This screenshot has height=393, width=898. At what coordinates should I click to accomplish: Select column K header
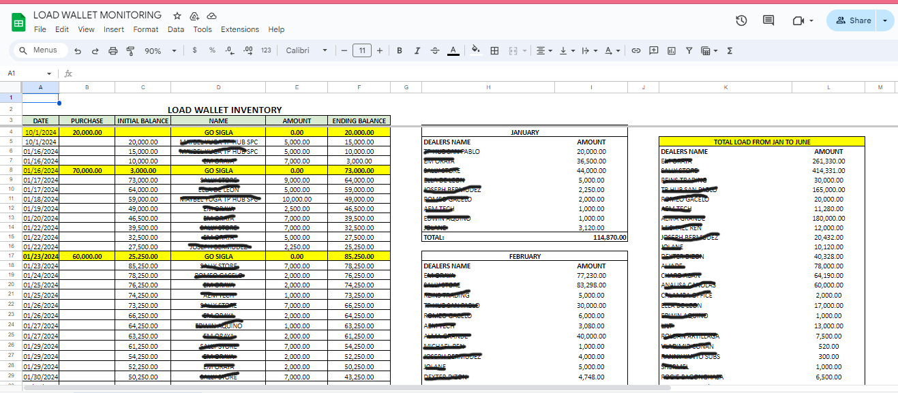coord(725,87)
